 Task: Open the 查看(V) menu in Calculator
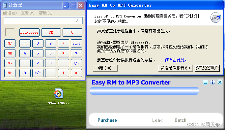click(28, 13)
